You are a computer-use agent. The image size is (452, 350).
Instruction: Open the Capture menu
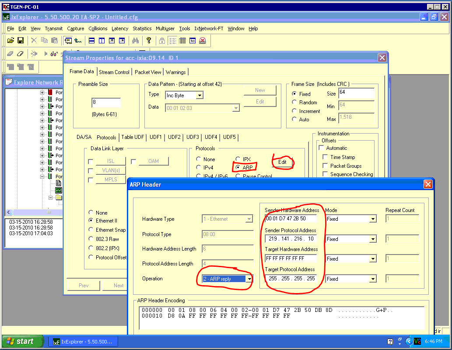tap(76, 28)
